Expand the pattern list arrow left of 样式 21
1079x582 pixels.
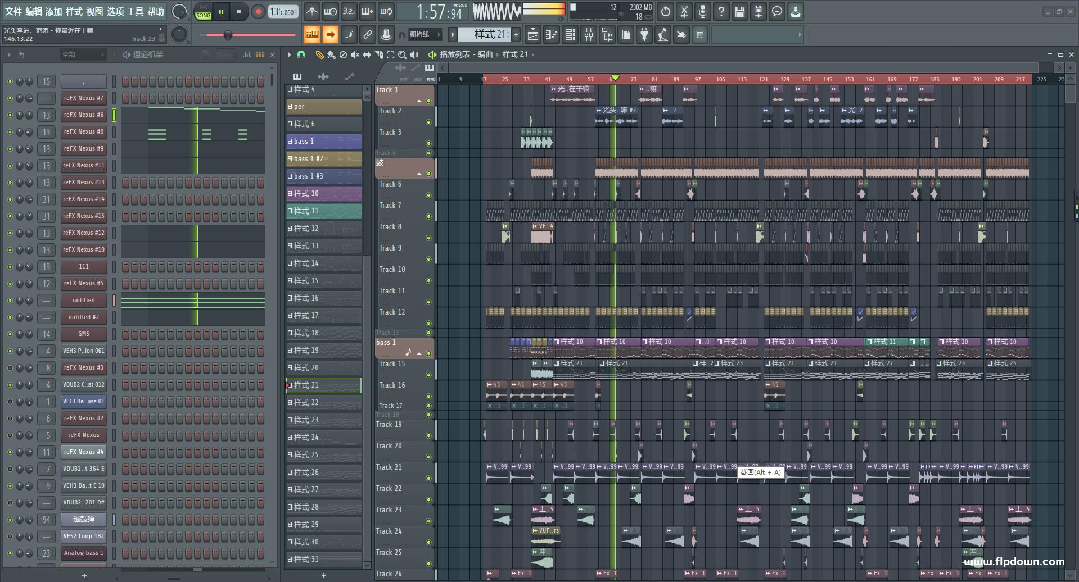click(453, 35)
